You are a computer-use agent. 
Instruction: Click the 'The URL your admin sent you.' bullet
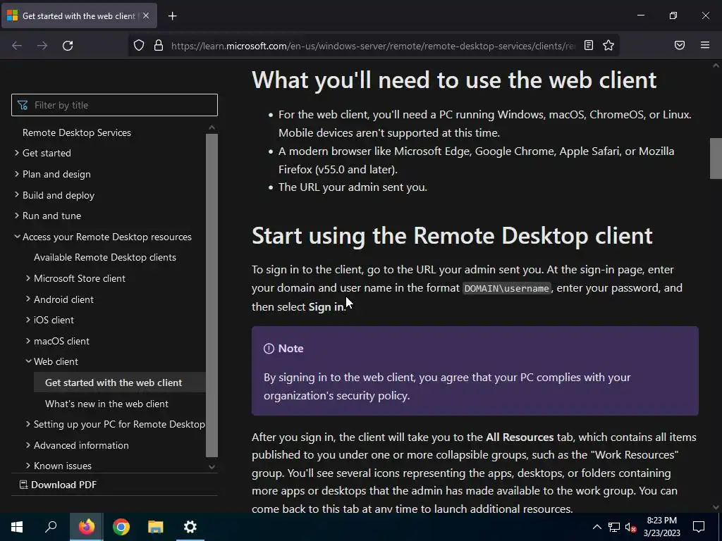[x=353, y=187]
